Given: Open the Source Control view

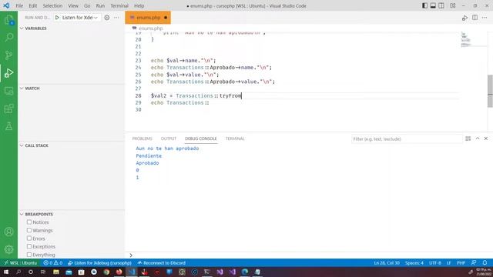Looking at the screenshot, I should 8,55.
